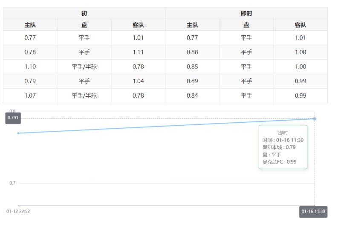Screen dimensions: 338x228
Task: Click the 即时 group header
Action: click(x=246, y=13)
